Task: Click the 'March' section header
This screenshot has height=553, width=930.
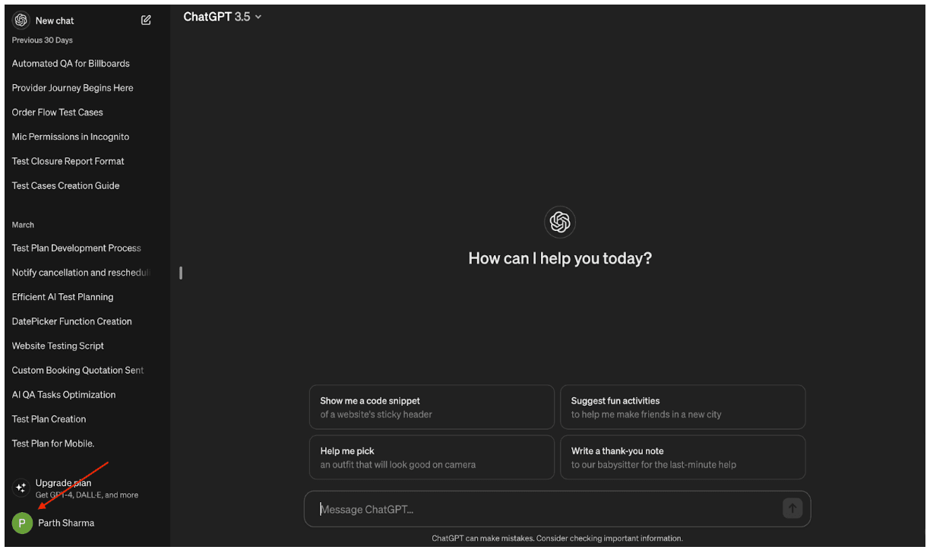Action: 23,225
